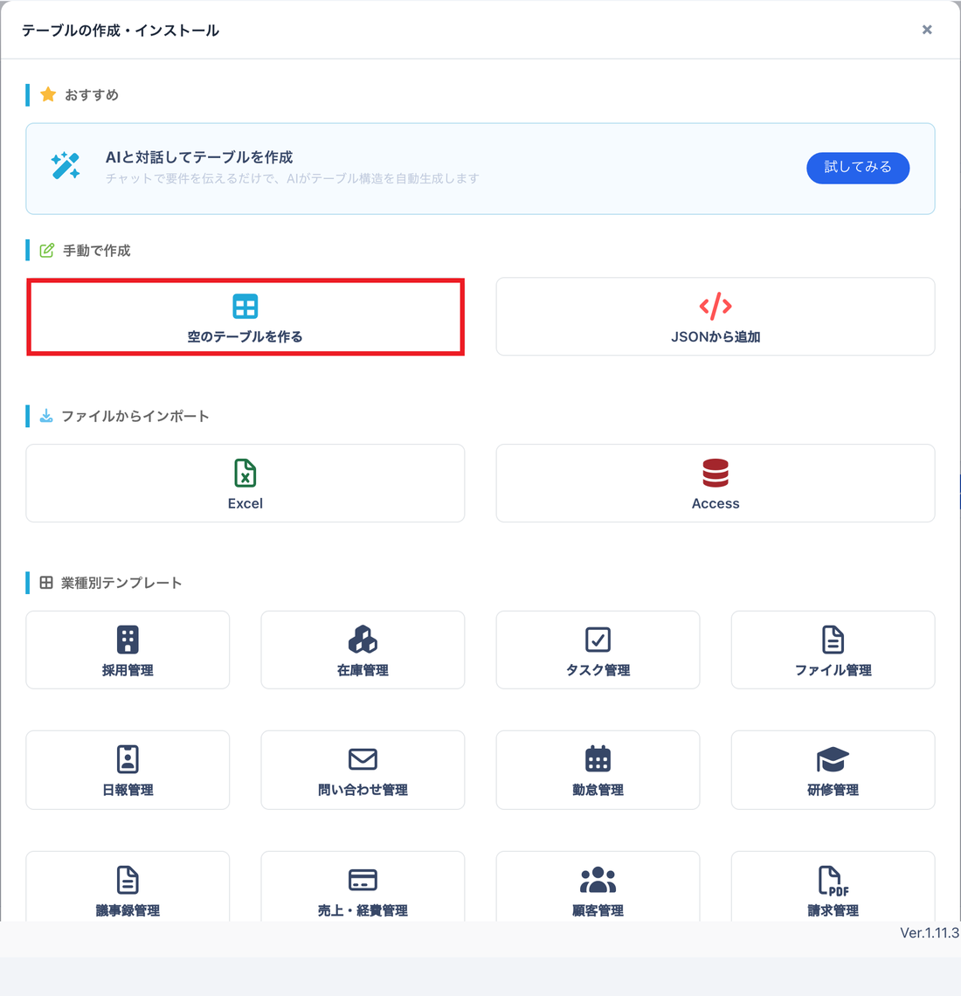The height and width of the screenshot is (996, 961).
Task: Click the 日報管理 template label
Action: 128,790
